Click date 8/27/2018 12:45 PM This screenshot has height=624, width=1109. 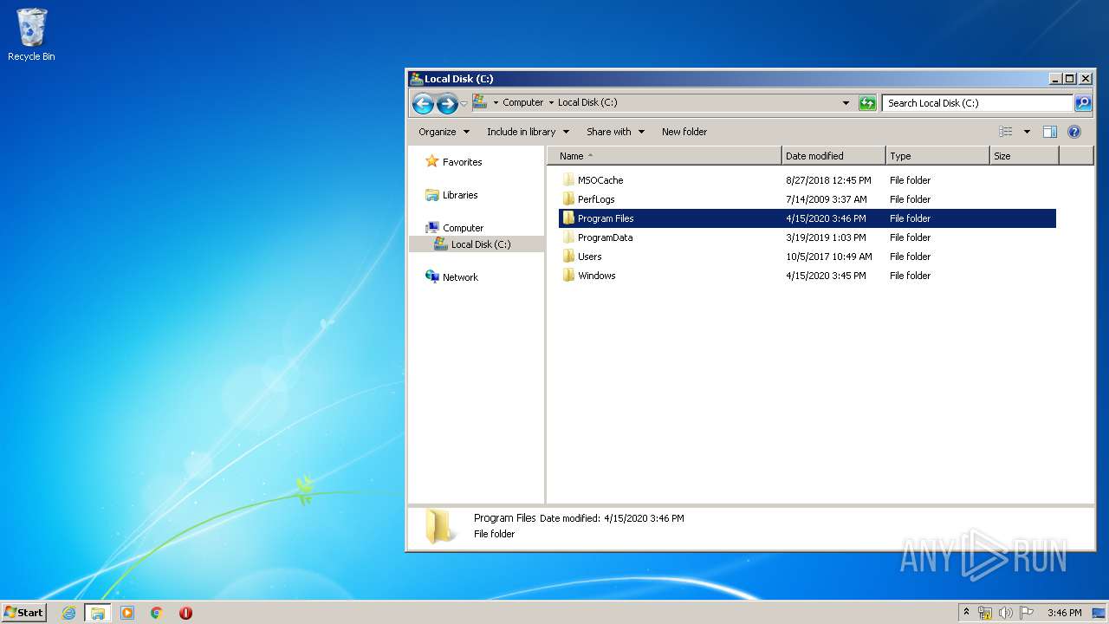coord(828,180)
